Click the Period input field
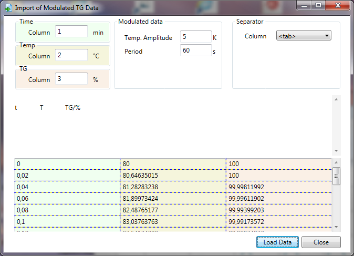The image size is (354, 256). click(196, 50)
